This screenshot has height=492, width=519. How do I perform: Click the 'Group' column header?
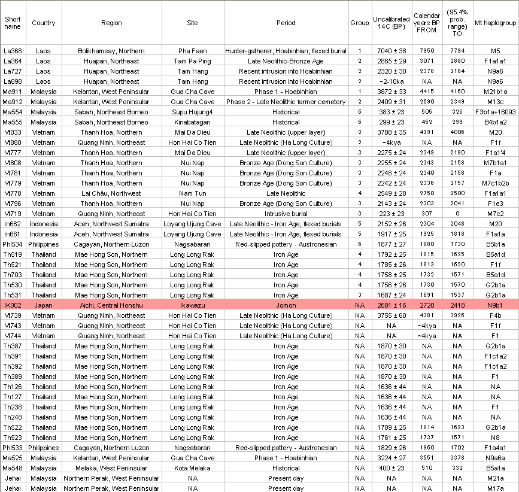[360, 23]
